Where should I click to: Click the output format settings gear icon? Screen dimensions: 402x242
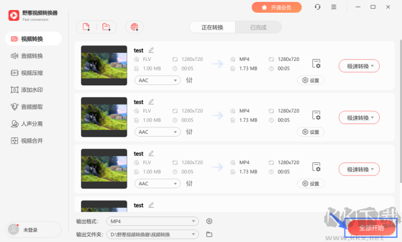(x=209, y=221)
